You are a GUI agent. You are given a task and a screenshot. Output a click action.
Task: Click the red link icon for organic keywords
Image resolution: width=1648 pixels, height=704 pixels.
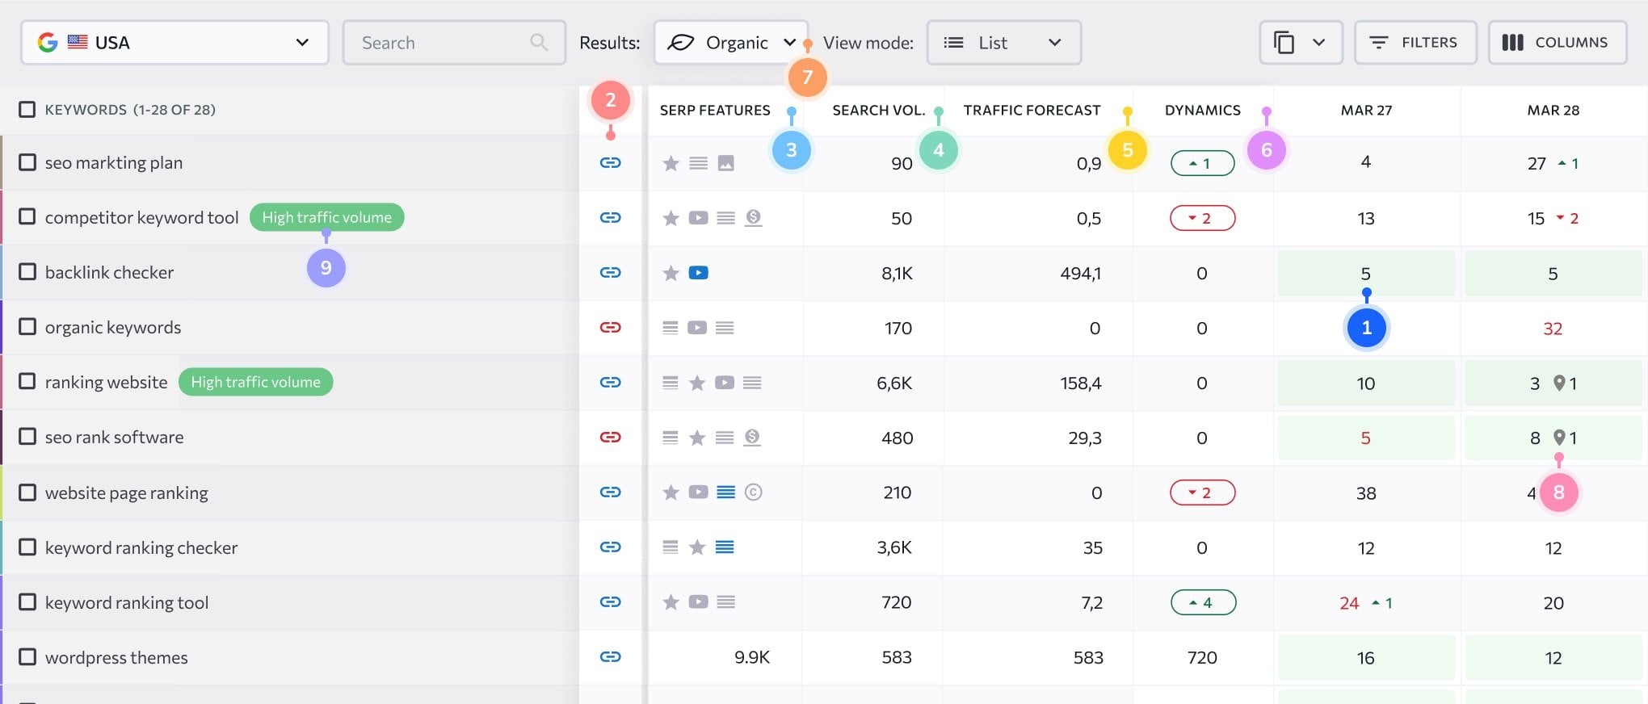[610, 327]
